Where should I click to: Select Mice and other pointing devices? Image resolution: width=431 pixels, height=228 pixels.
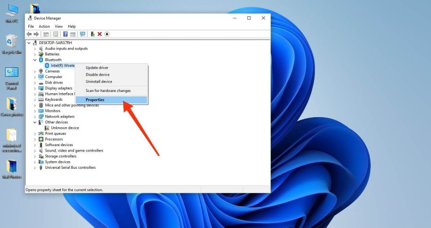click(x=72, y=105)
